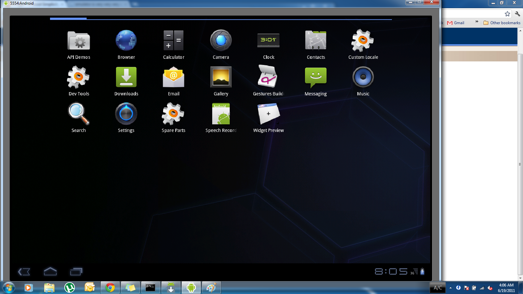Launch Speech Recorder
523x294 pixels.
[x=221, y=113]
